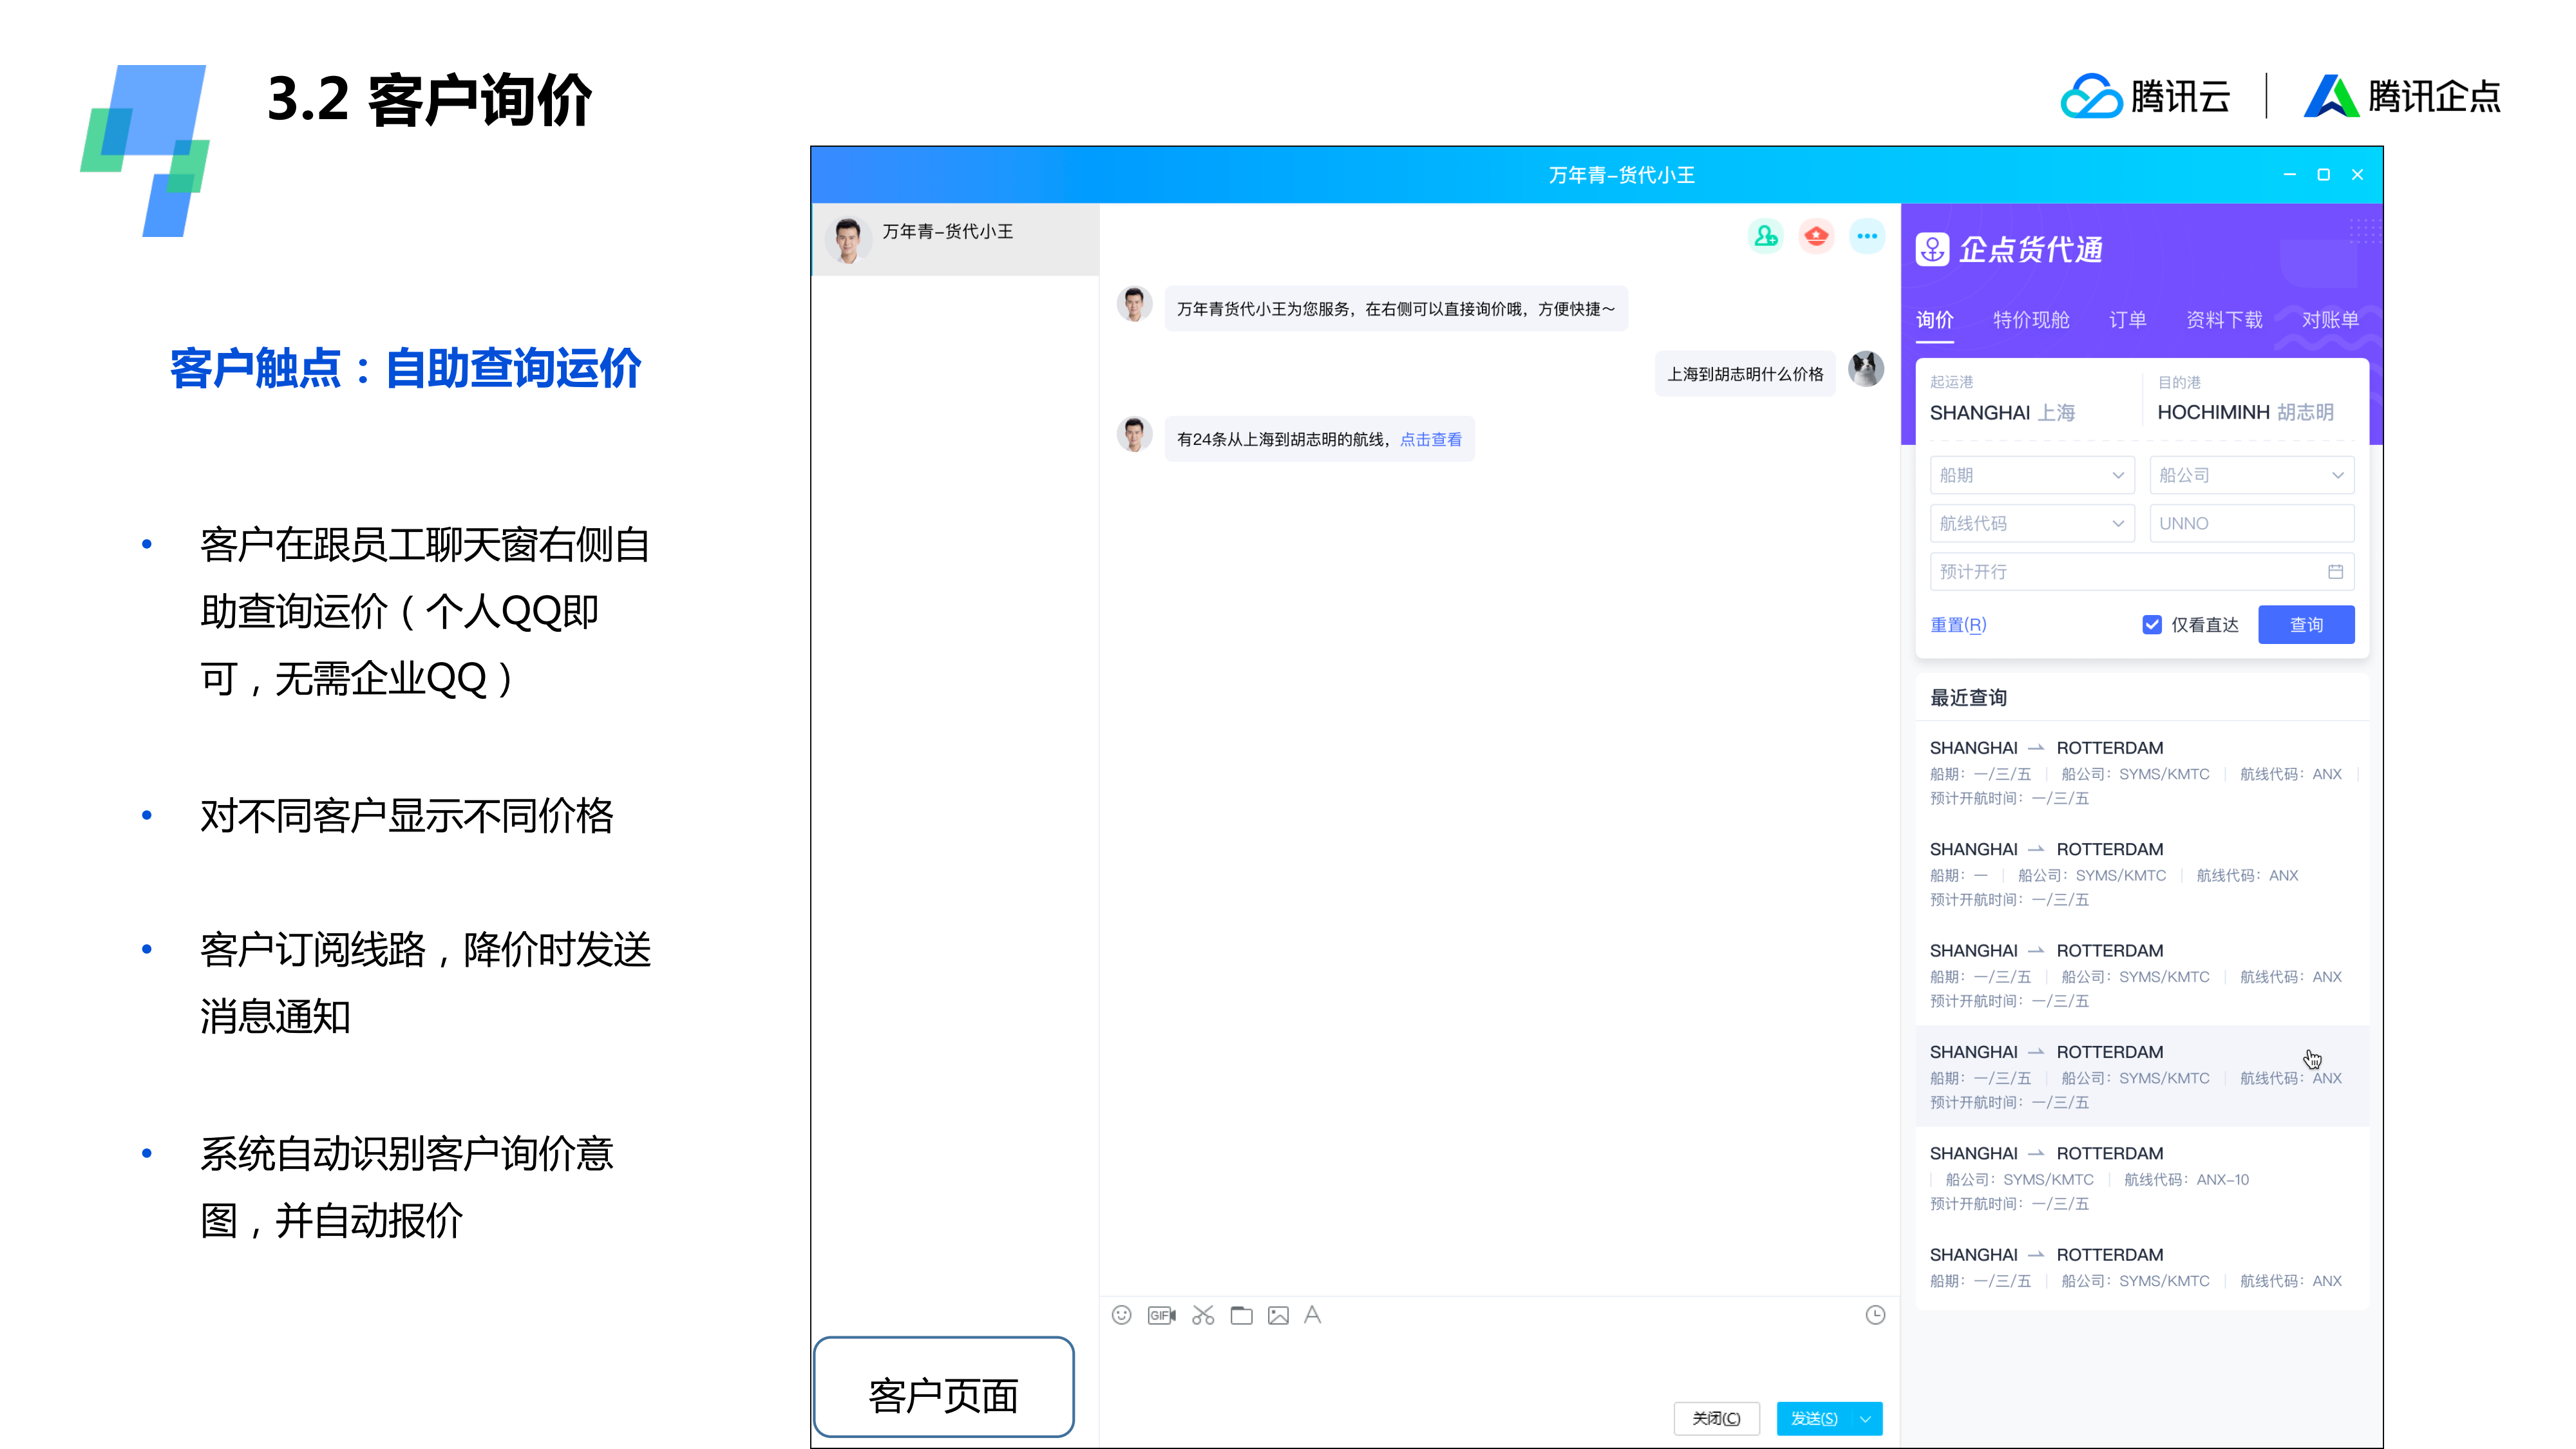
Task: Select the 万年青-货代小王 contact row
Action: (x=955, y=240)
